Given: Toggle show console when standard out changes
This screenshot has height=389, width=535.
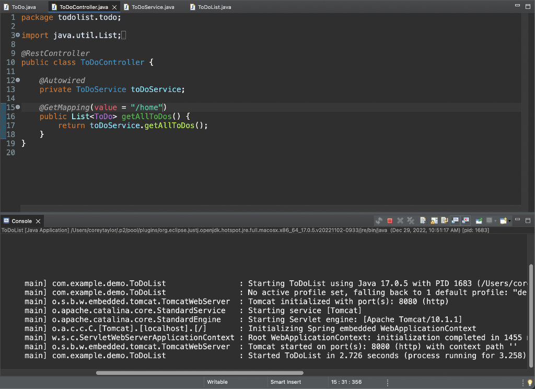Looking at the screenshot, I should [455, 221].
